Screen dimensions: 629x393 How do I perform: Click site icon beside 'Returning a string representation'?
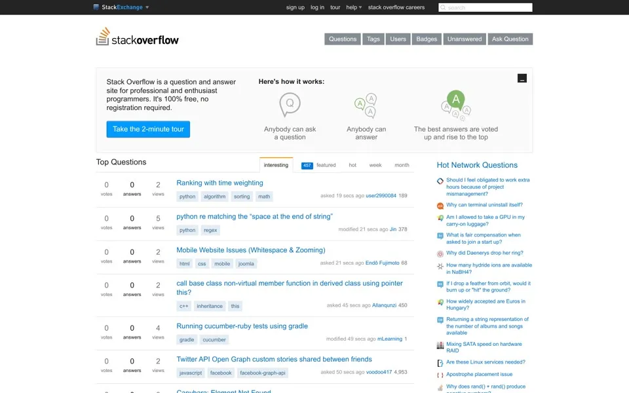point(440,320)
